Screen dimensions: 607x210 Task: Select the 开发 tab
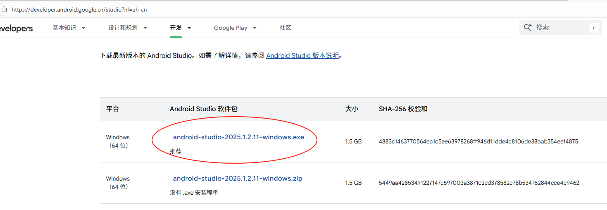[176, 28]
